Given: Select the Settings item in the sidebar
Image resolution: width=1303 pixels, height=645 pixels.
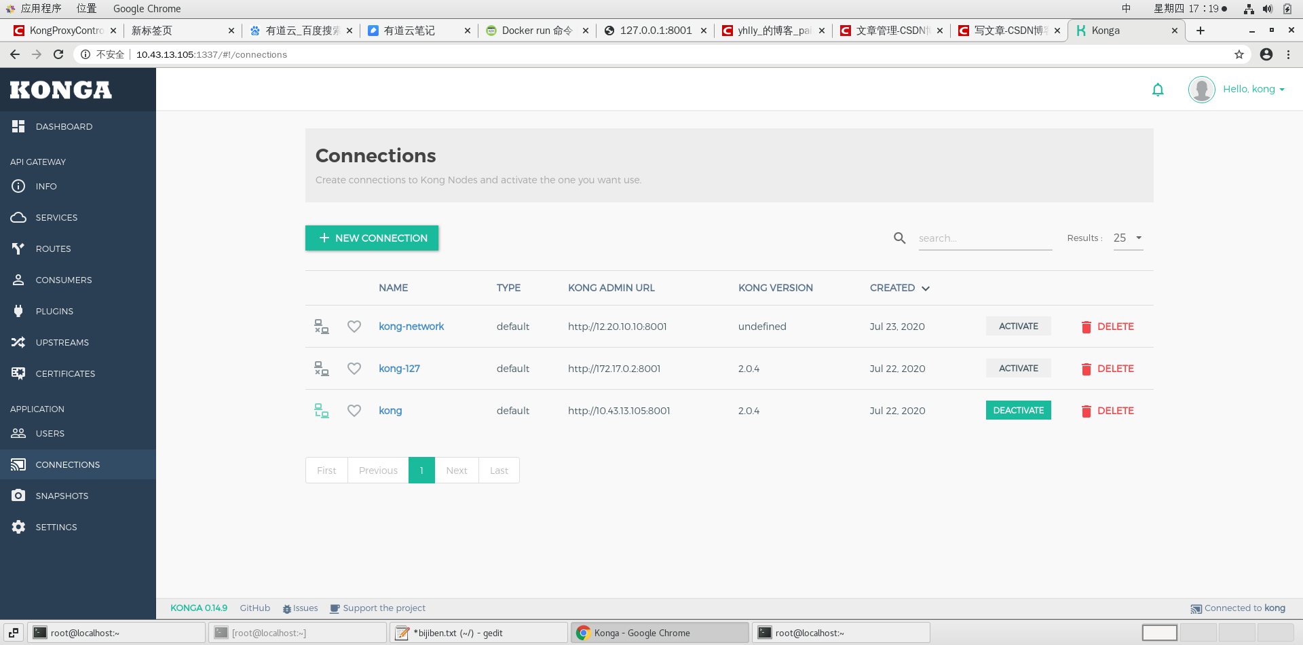Looking at the screenshot, I should tap(56, 527).
